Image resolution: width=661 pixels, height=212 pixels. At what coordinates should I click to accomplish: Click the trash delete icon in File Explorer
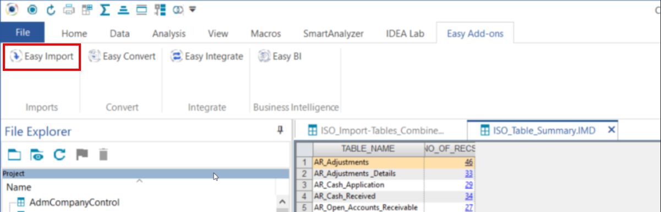(x=103, y=155)
